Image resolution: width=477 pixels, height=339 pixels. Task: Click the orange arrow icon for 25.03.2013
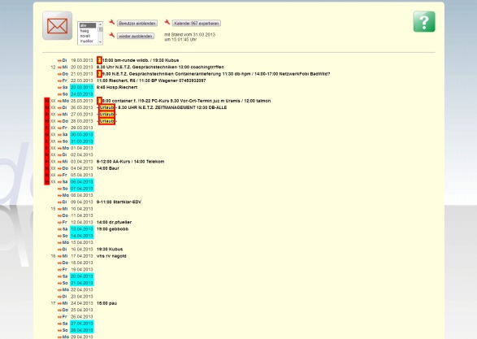59,101
